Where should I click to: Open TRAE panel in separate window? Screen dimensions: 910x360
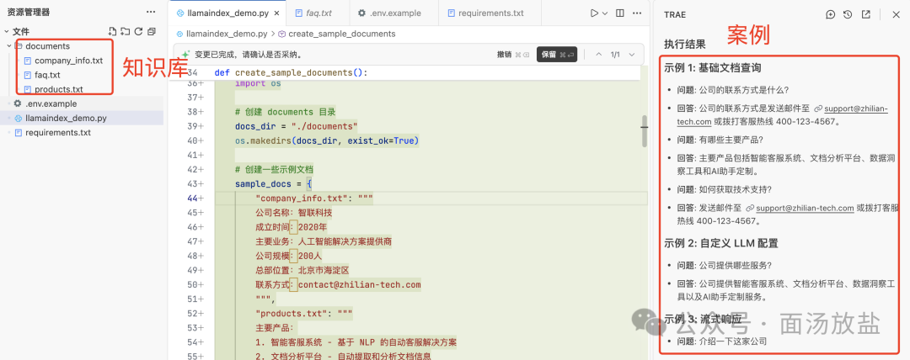click(x=865, y=14)
